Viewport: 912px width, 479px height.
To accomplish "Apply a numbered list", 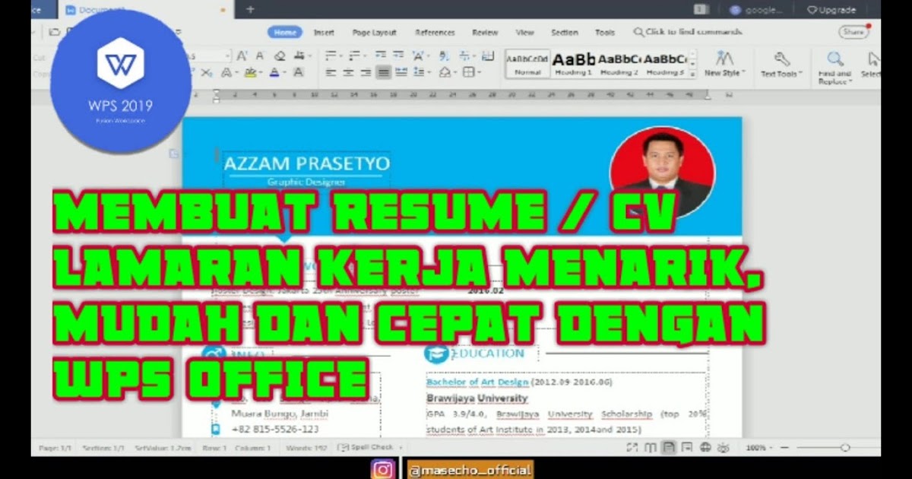I will 355,56.
